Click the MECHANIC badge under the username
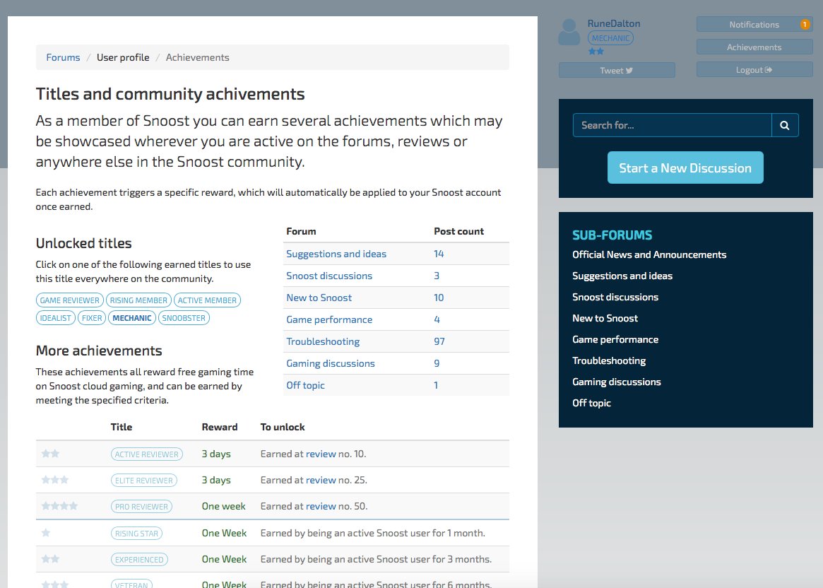 point(610,38)
